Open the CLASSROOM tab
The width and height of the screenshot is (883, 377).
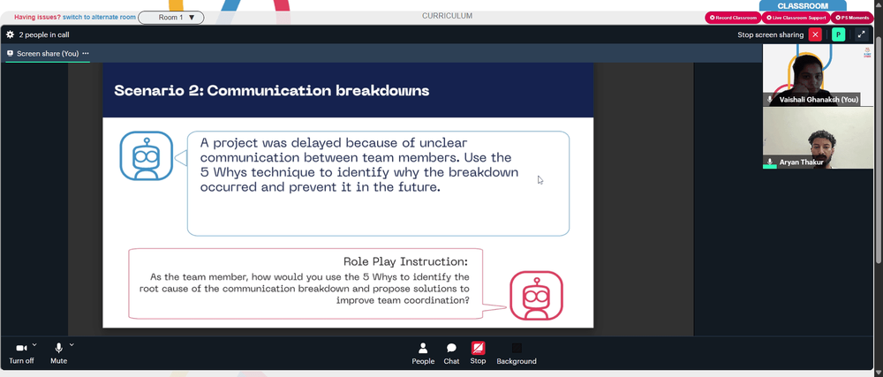(x=803, y=6)
